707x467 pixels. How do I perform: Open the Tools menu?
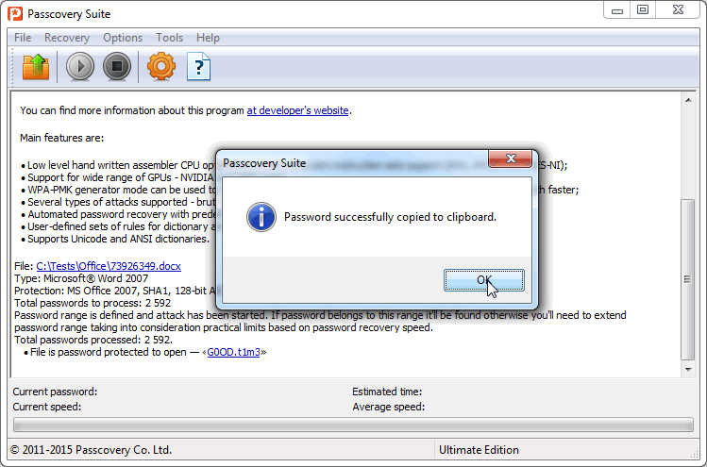click(x=170, y=38)
